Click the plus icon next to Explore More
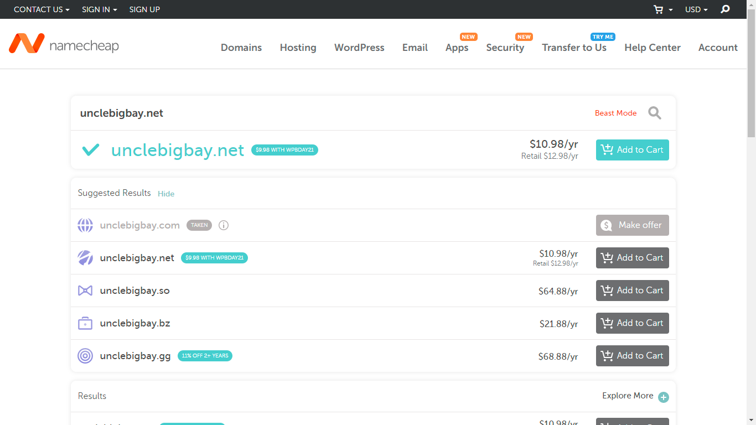The image size is (756, 425). (664, 397)
